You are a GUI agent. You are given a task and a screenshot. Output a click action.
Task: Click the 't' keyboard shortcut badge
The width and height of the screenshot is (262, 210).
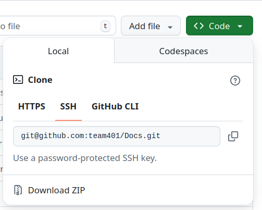105,26
